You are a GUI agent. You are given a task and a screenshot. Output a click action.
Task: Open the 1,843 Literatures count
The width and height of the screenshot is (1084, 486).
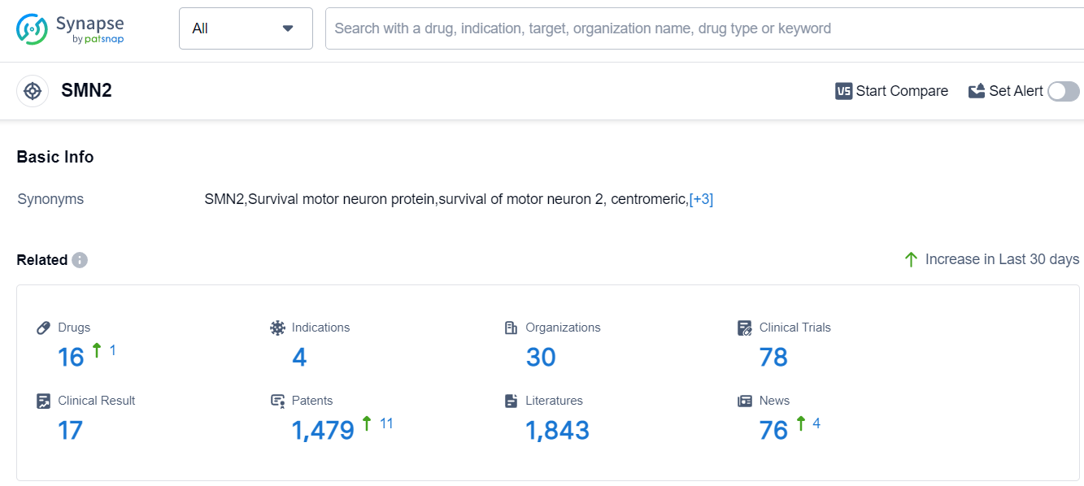[557, 430]
